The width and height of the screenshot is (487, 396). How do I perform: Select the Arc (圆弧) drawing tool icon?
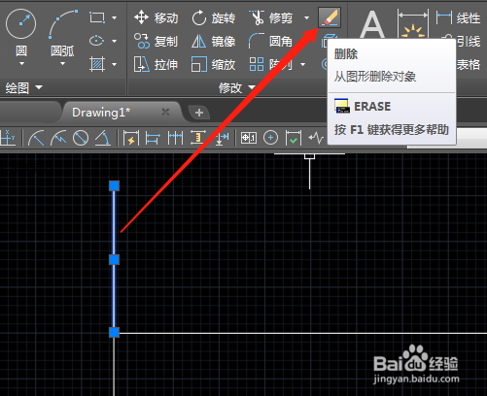(x=63, y=24)
